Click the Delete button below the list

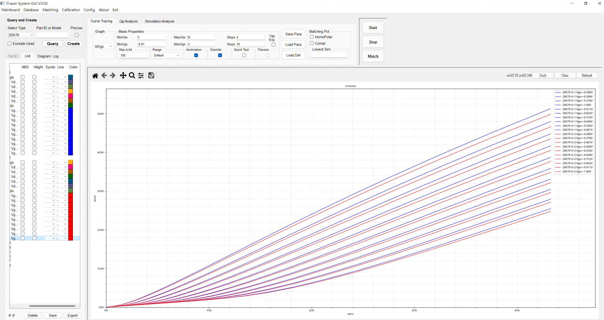[x=33, y=315]
